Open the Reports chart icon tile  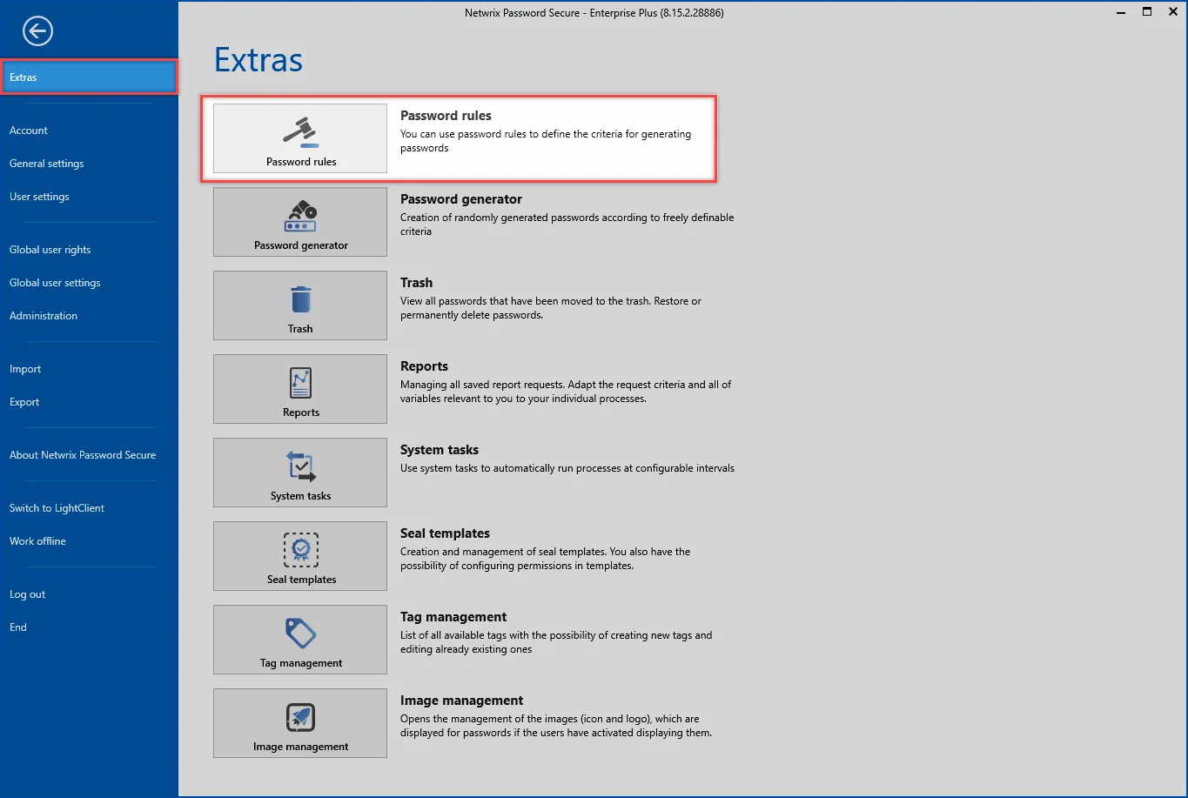click(300, 389)
